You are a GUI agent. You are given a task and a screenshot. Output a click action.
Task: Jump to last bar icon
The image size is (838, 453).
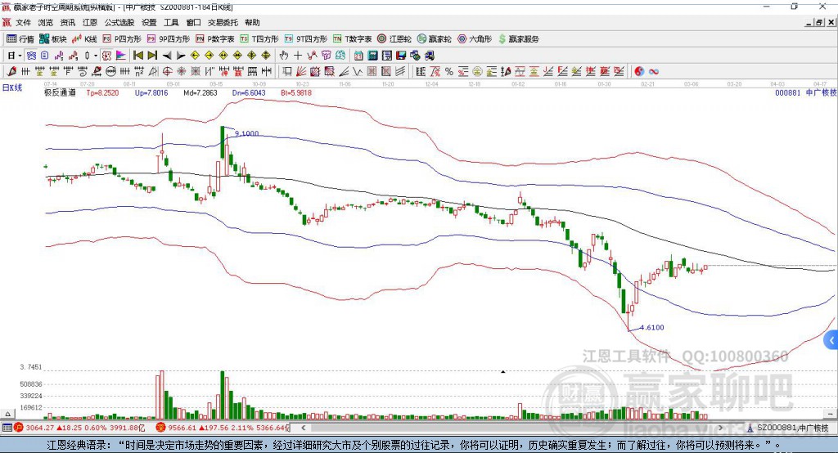[x=152, y=56]
